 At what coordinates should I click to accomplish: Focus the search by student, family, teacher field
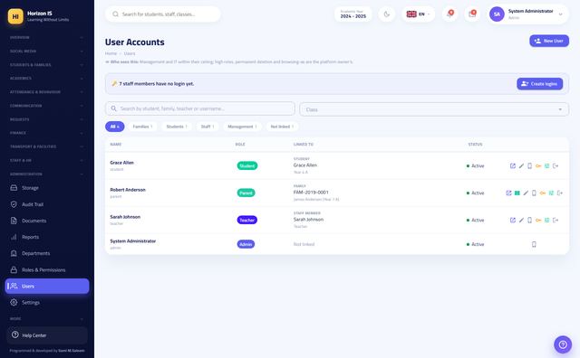point(200,108)
